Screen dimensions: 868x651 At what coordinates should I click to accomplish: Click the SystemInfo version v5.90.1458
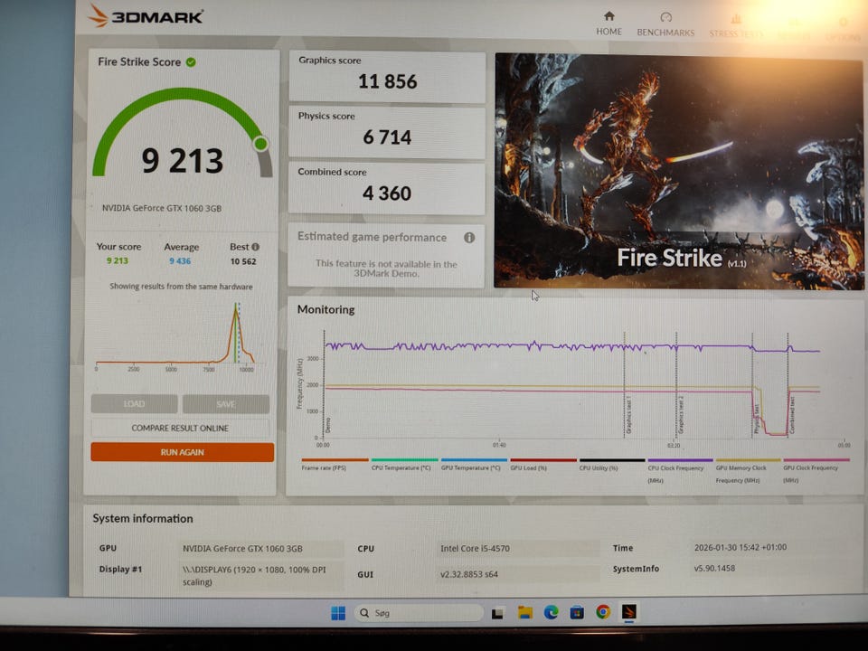click(x=714, y=568)
